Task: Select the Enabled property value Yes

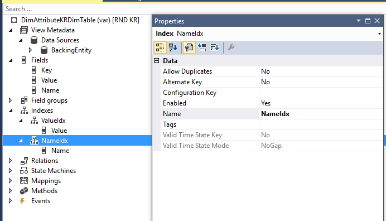Action: 321,103
